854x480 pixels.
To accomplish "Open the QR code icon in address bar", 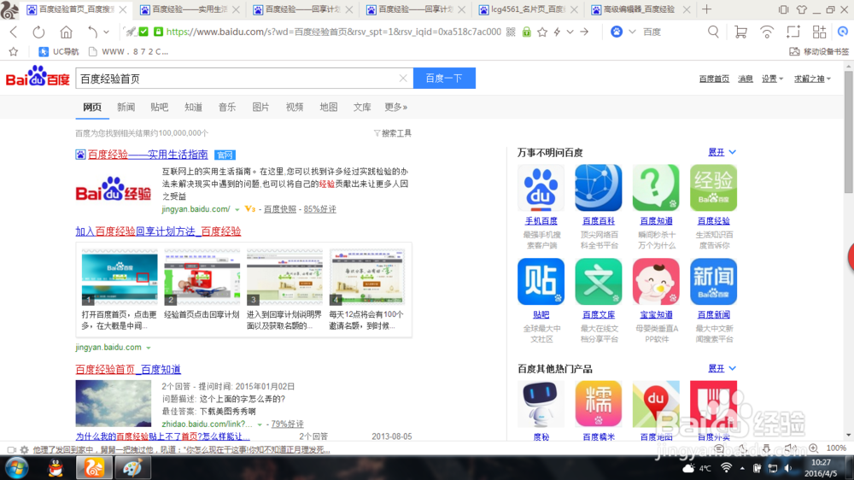I will pos(511,32).
